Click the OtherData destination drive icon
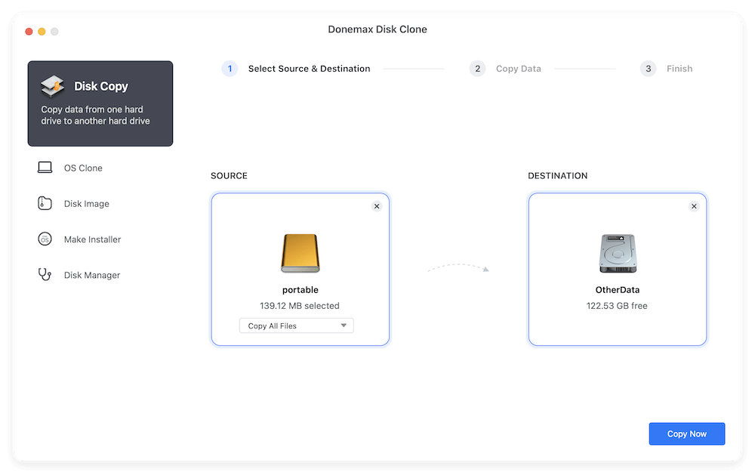This screenshot has height=475, width=755. 617,253
